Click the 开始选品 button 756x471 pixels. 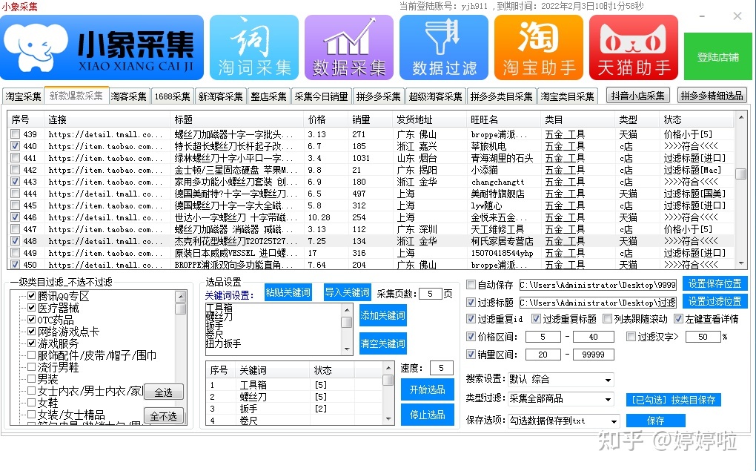[x=427, y=389]
